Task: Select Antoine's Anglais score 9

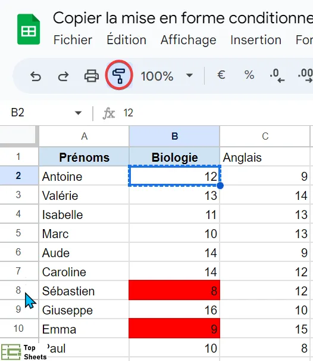Action: pyautogui.click(x=265, y=176)
